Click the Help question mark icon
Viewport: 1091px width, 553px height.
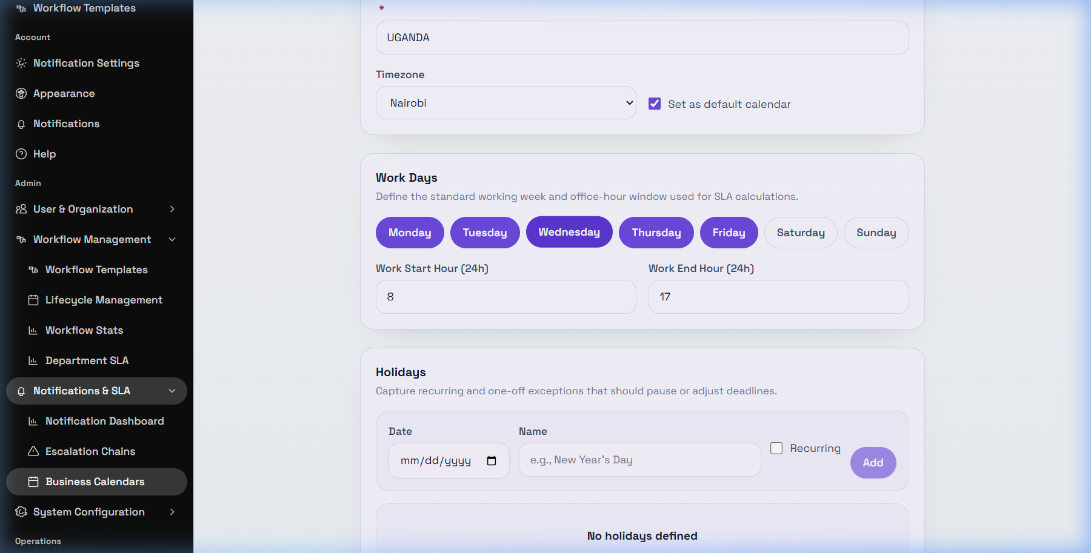[x=21, y=154]
